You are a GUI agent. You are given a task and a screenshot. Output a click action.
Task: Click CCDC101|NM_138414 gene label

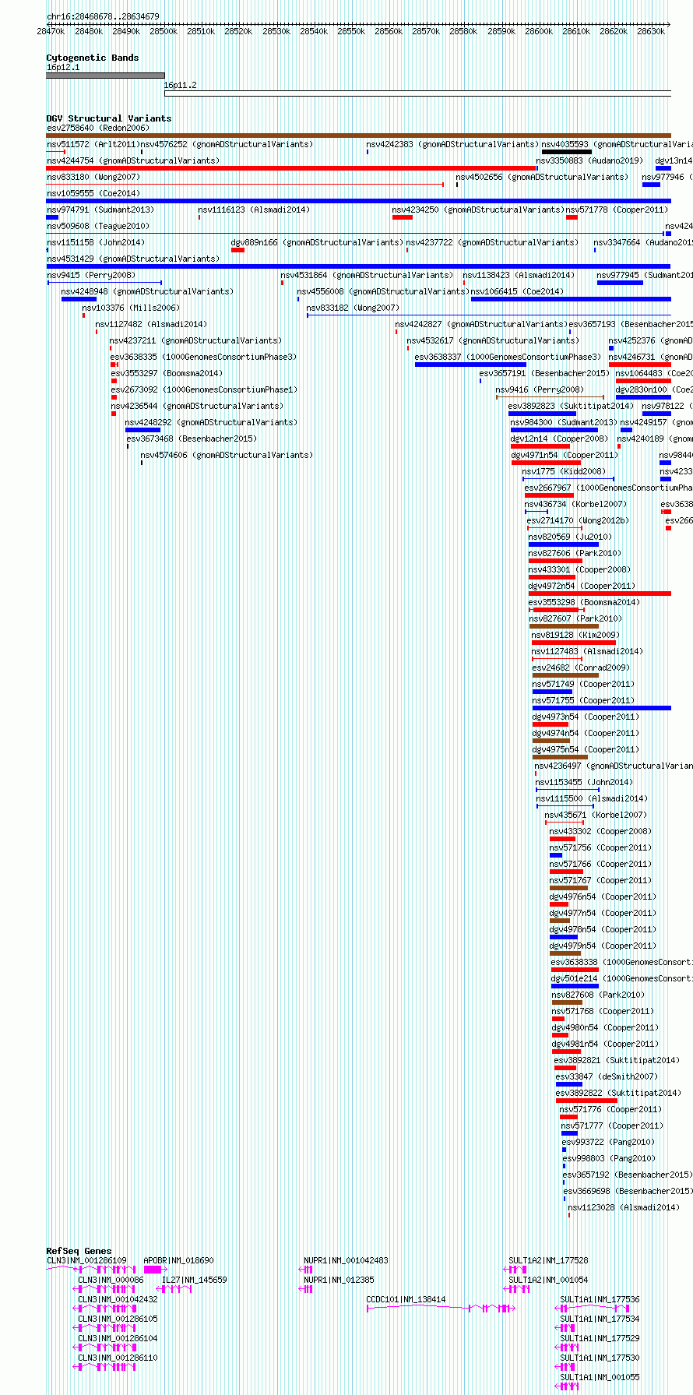(x=406, y=1299)
